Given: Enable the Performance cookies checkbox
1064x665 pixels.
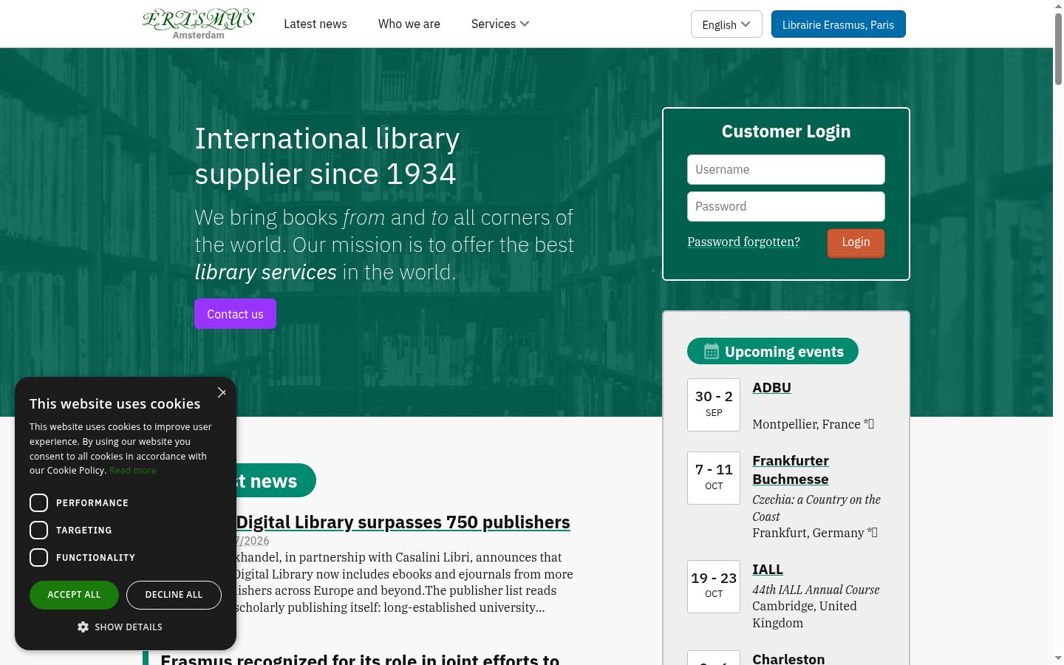Looking at the screenshot, I should [x=38, y=503].
